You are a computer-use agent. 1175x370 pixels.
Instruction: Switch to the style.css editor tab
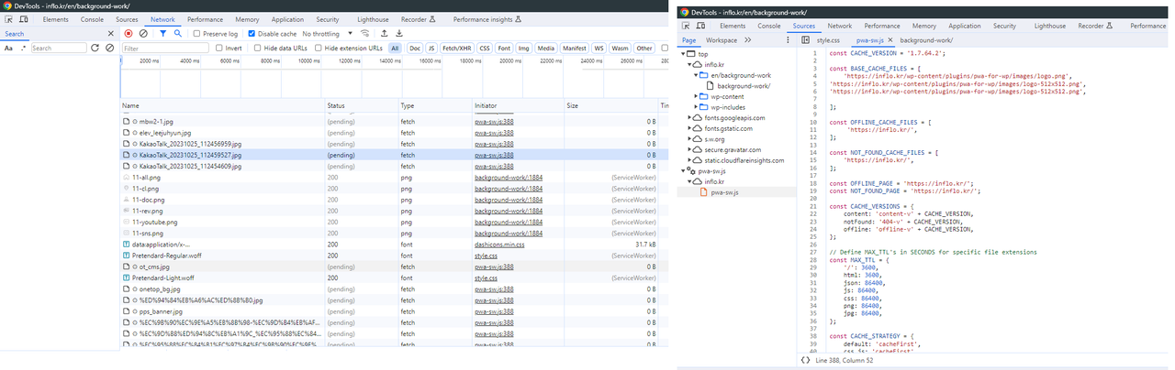click(828, 40)
